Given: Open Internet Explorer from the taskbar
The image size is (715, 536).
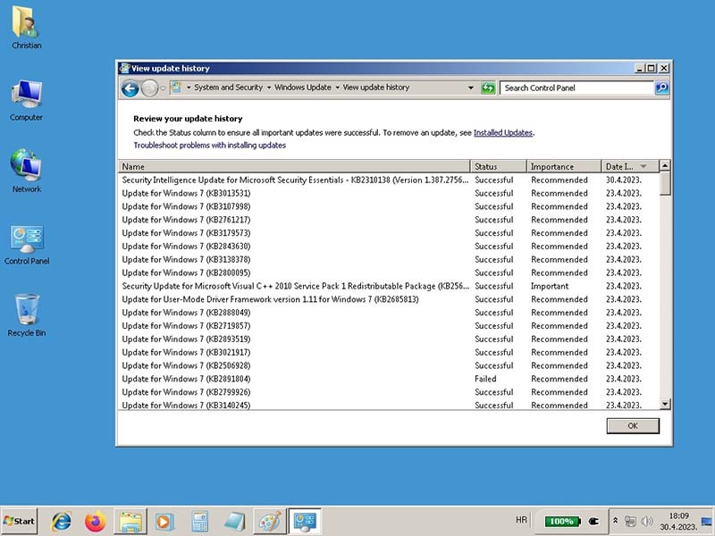Looking at the screenshot, I should [x=62, y=521].
